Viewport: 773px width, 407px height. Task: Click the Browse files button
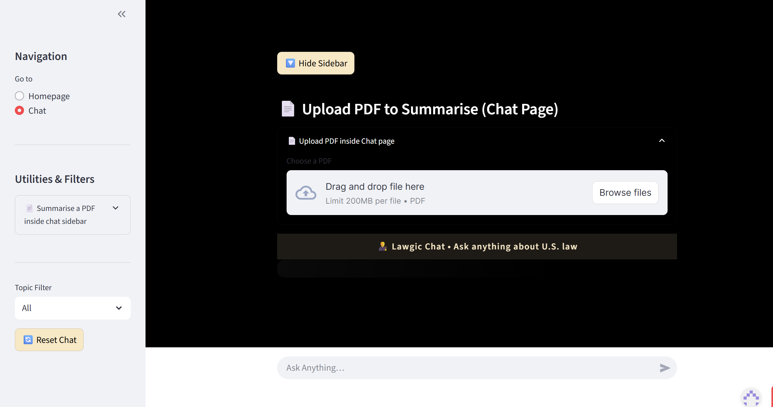pyautogui.click(x=625, y=193)
